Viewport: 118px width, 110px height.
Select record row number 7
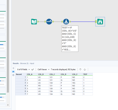point(21,94)
